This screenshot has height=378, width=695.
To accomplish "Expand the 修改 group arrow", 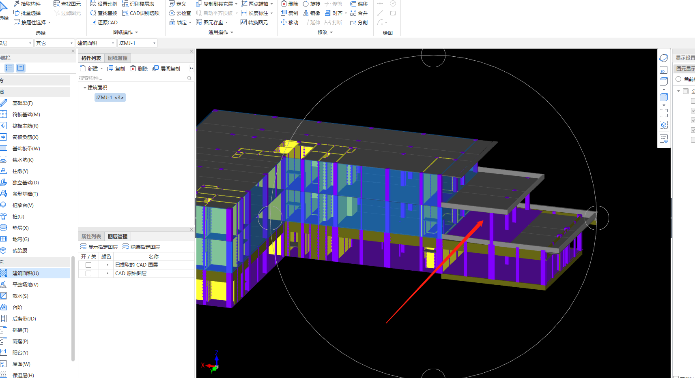I will click(x=331, y=32).
